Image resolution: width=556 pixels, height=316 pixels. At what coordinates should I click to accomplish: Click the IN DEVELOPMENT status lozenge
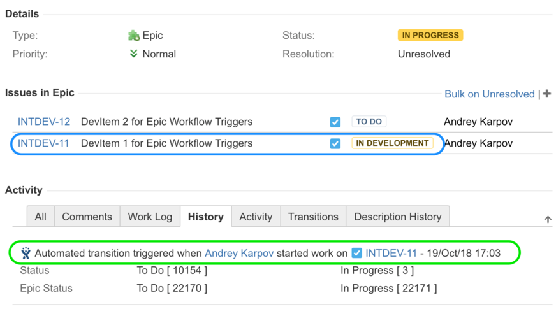(x=392, y=143)
